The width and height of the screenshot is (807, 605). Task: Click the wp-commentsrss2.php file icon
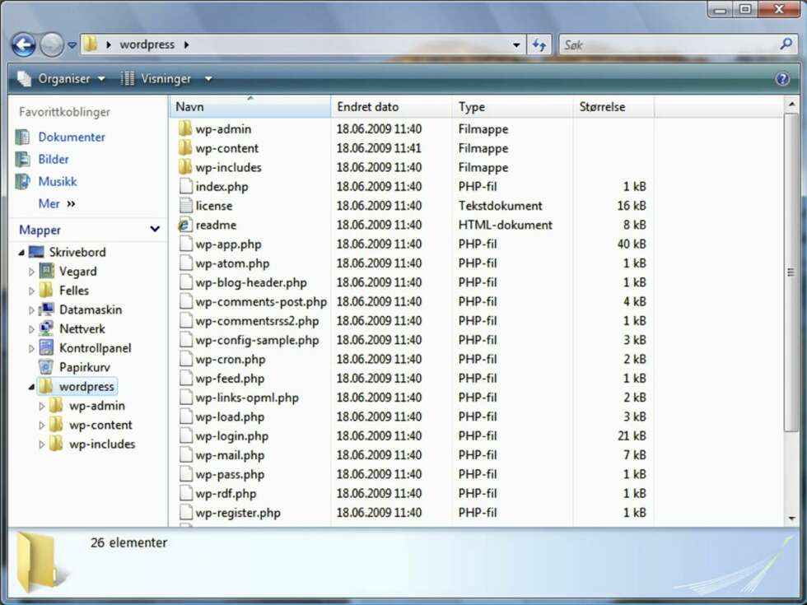[x=185, y=320]
